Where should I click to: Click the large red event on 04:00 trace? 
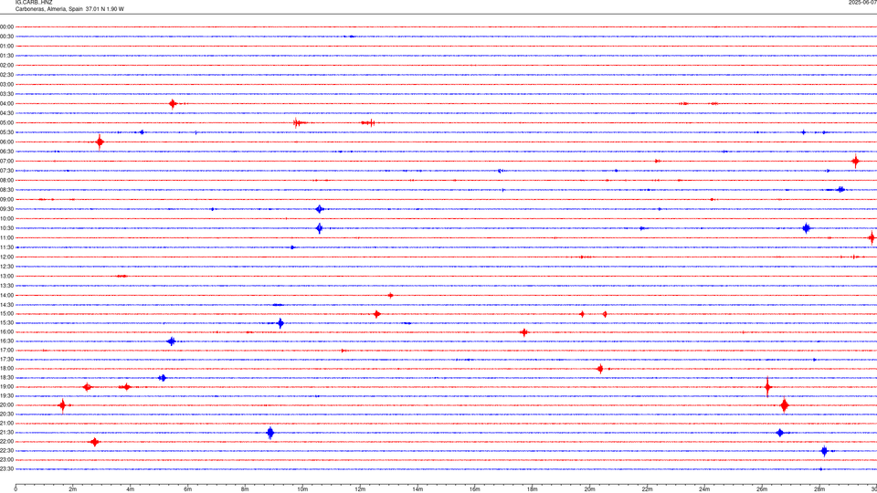173,103
